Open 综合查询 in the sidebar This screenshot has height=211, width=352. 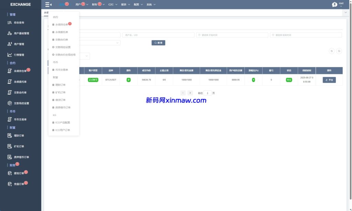tap(19, 23)
